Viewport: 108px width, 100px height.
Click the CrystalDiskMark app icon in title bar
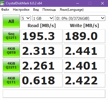pyautogui.click(x=2, y=3)
